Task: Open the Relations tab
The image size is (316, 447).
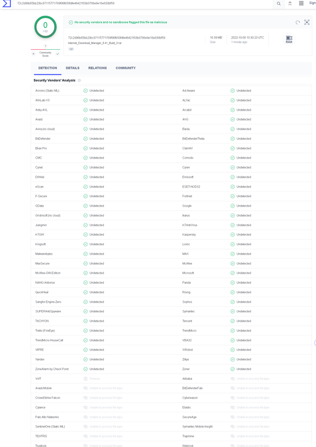Action: coord(98,68)
